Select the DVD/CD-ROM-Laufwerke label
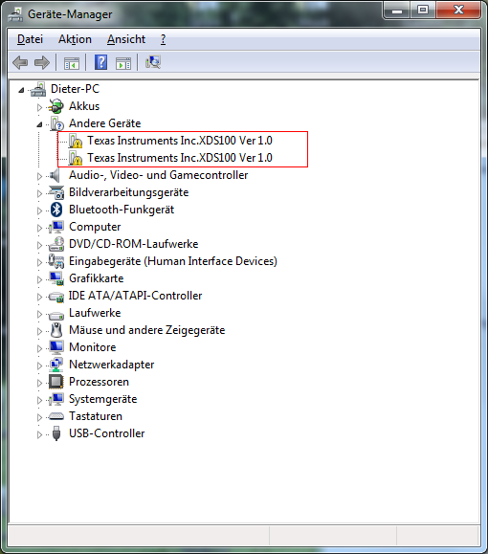488x554 pixels. click(133, 244)
